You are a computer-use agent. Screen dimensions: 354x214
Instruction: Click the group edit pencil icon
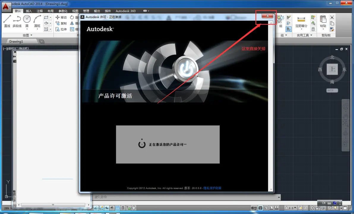(289, 18)
